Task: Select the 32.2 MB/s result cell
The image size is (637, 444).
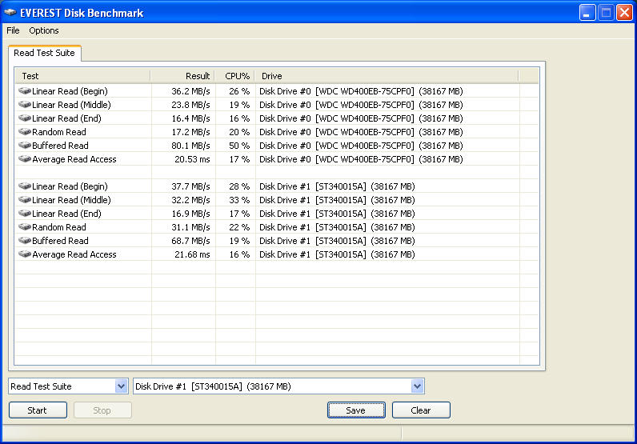Action: coord(190,200)
